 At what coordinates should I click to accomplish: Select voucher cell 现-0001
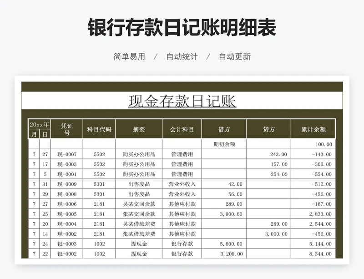coord(67,174)
